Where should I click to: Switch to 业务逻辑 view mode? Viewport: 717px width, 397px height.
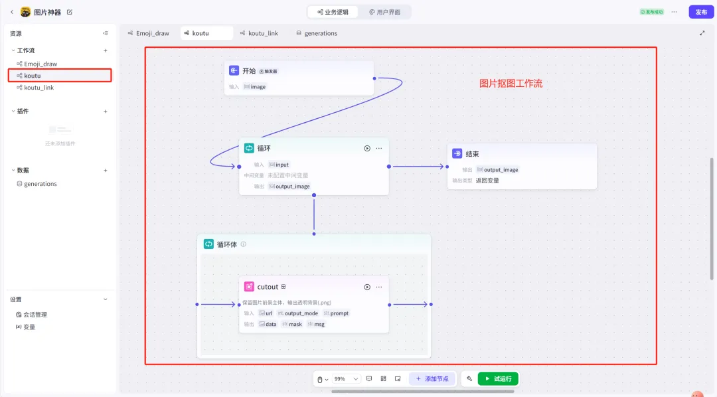coord(333,12)
